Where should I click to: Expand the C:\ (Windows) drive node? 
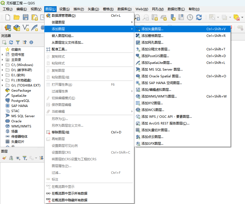(2, 65)
